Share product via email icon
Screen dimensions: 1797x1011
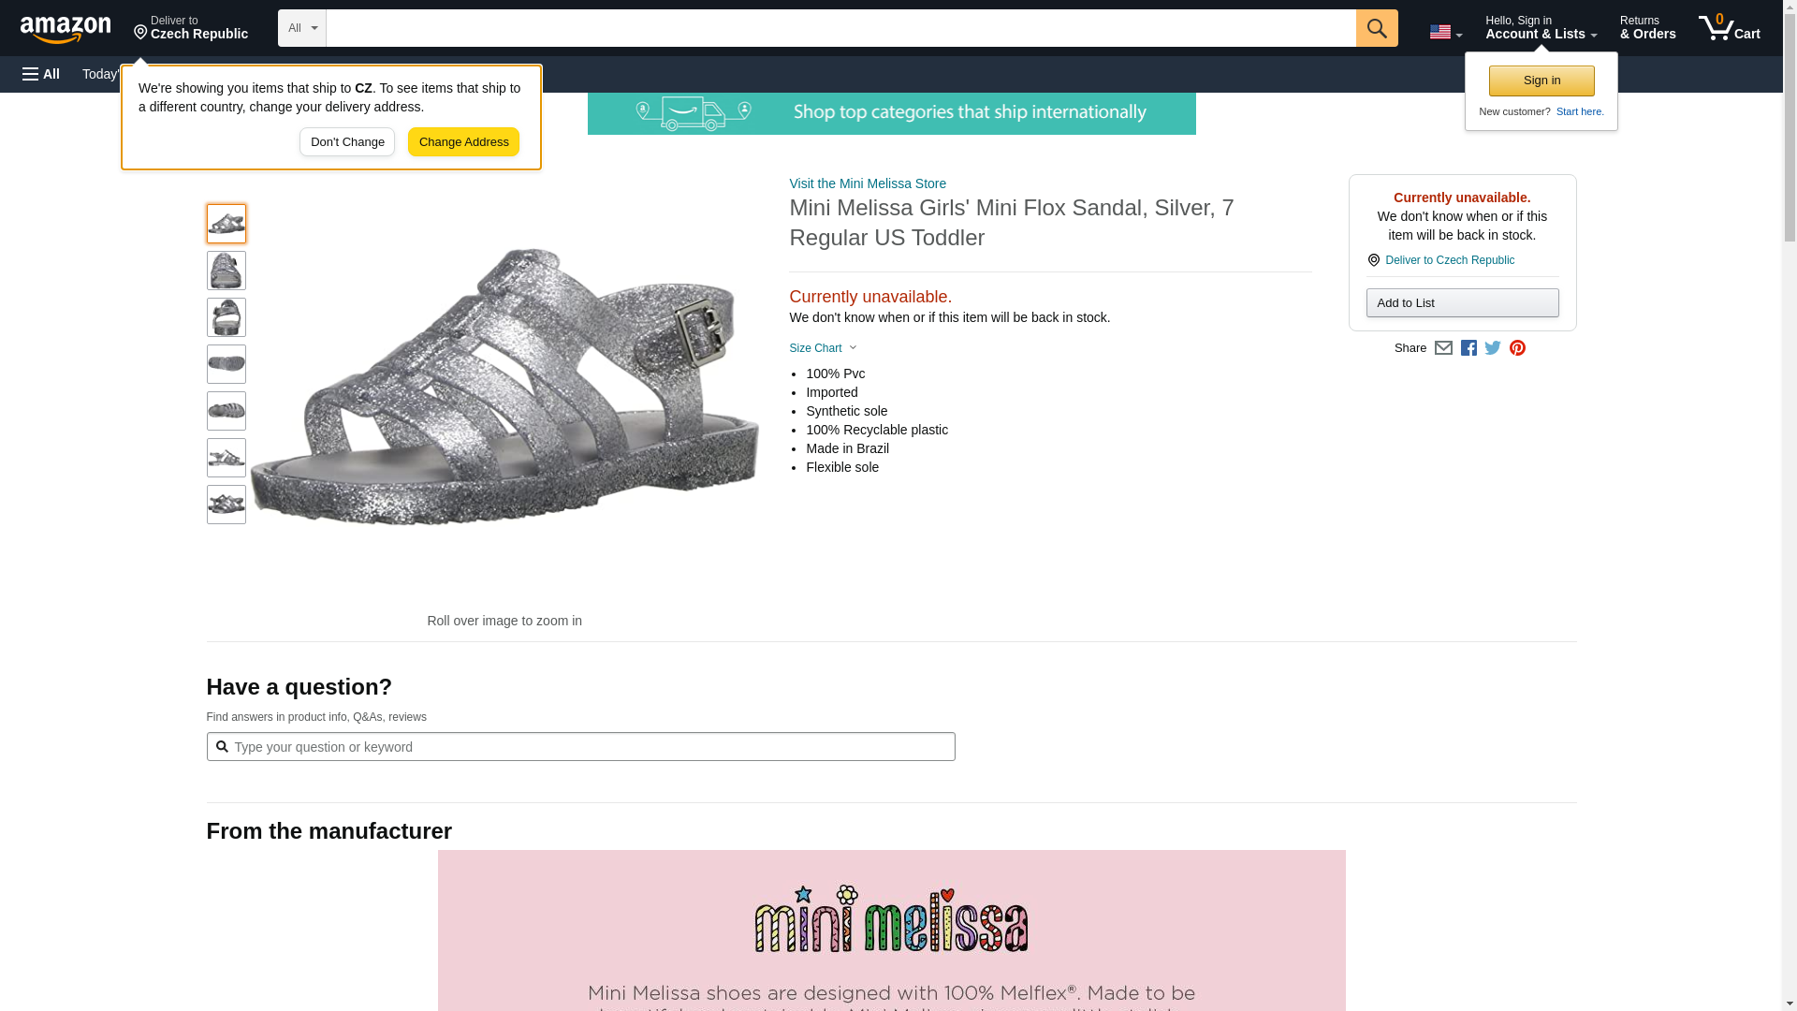(x=1443, y=348)
